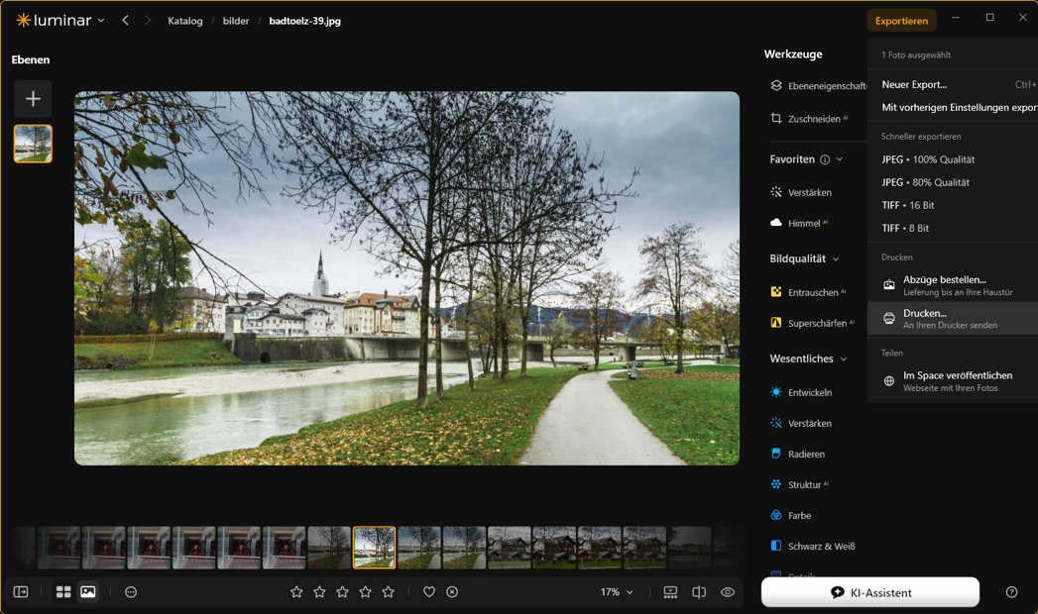Open Ebeneneigenschaften layer properties tool

[x=818, y=86]
